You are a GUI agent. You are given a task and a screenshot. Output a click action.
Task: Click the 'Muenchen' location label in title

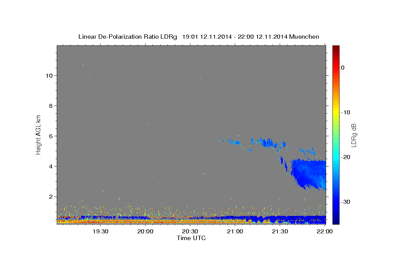point(304,37)
